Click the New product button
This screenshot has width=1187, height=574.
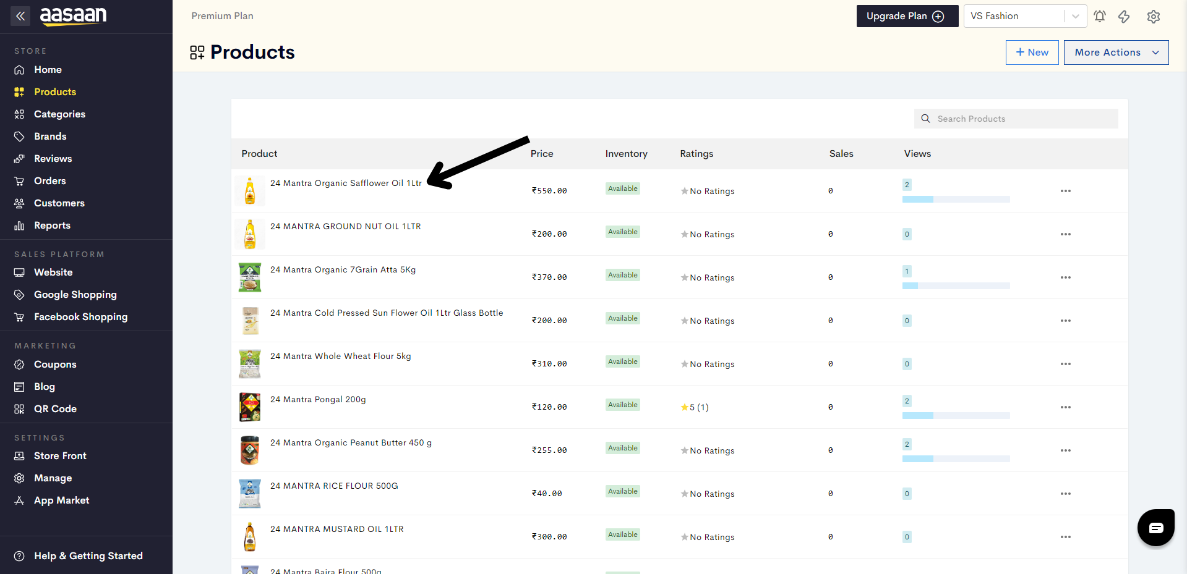[x=1032, y=53]
